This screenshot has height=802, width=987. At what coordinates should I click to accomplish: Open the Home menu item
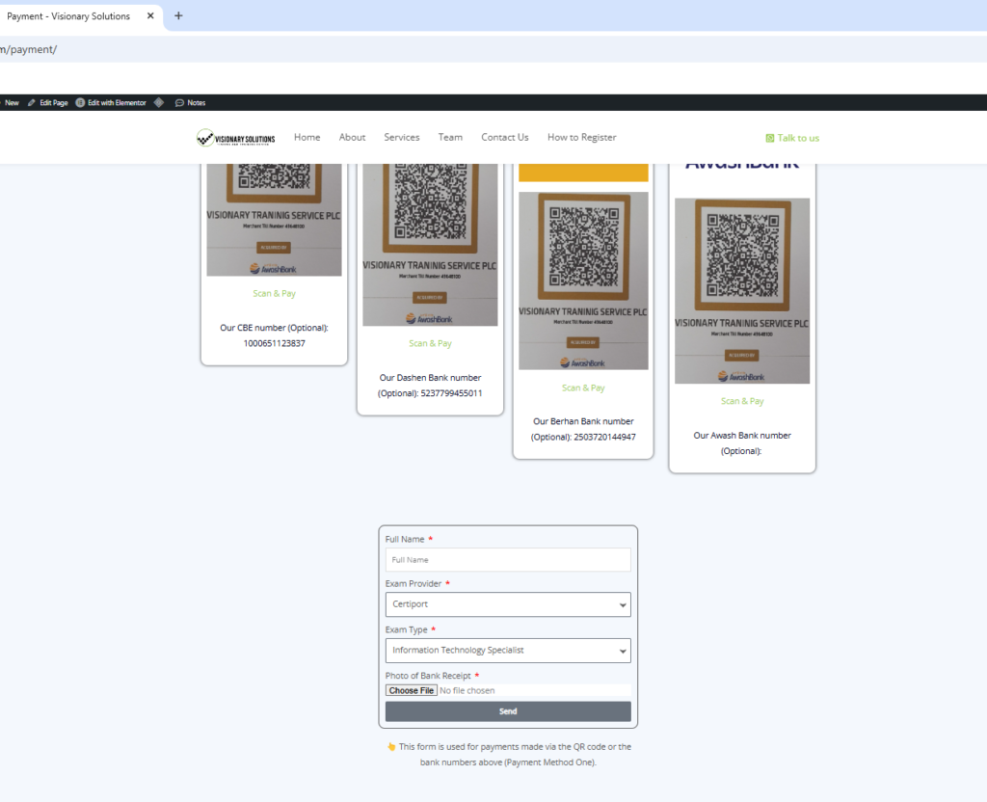tap(307, 137)
